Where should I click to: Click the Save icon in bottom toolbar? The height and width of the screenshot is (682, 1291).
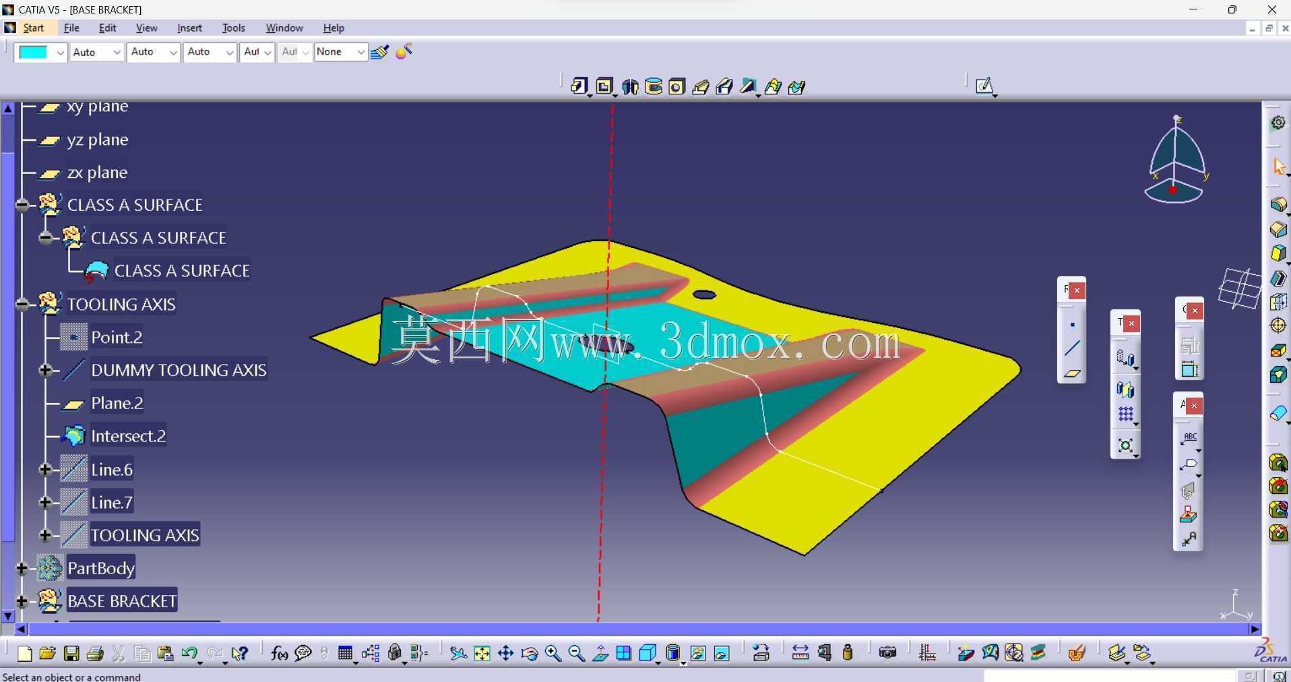click(x=71, y=653)
